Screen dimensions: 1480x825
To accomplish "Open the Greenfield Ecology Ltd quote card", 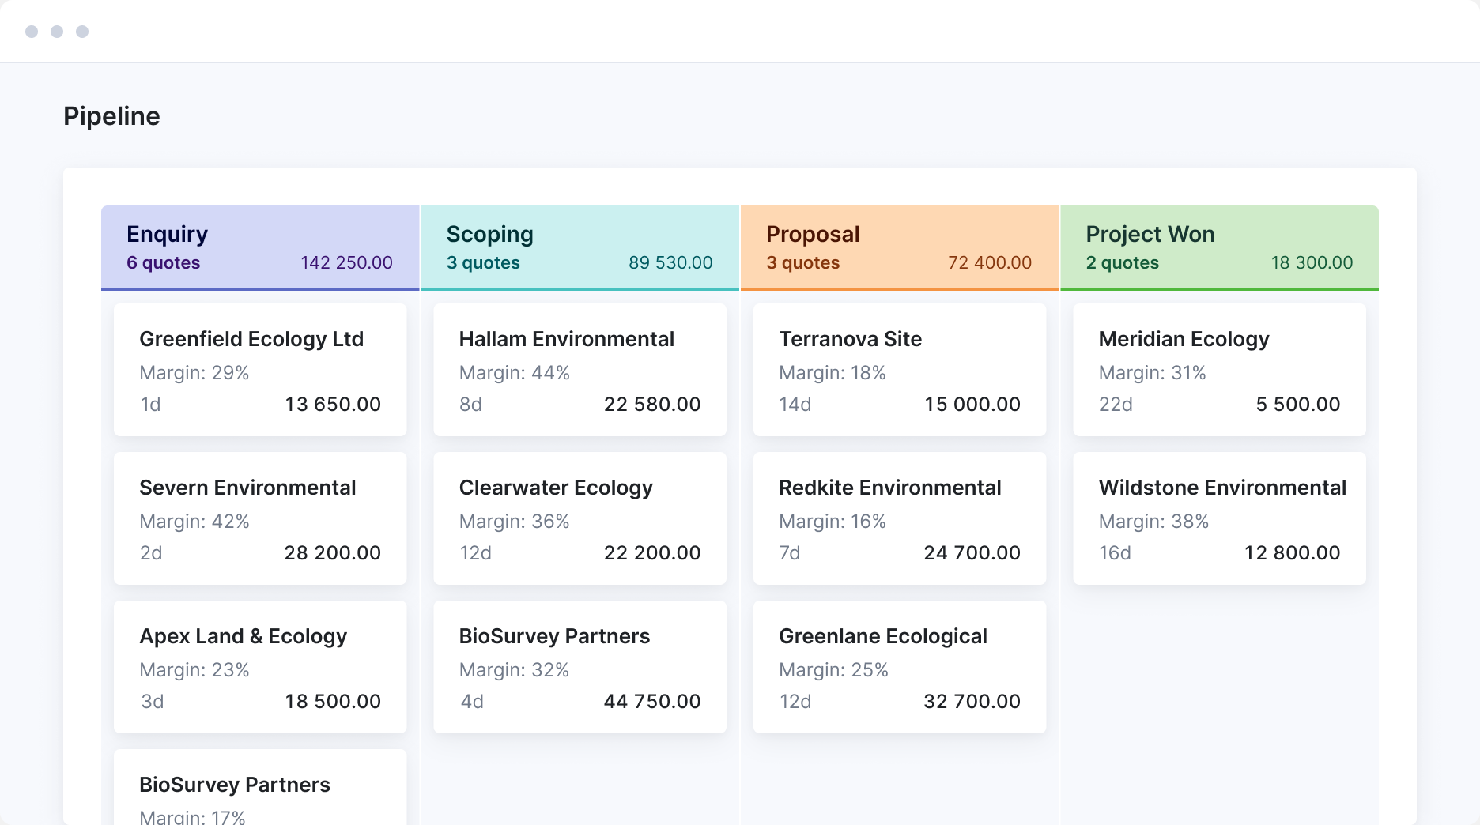I will [x=260, y=370].
